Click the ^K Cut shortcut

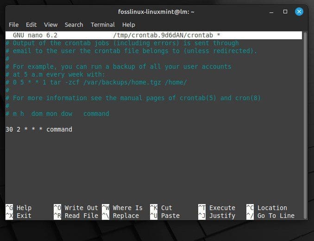tap(161, 208)
